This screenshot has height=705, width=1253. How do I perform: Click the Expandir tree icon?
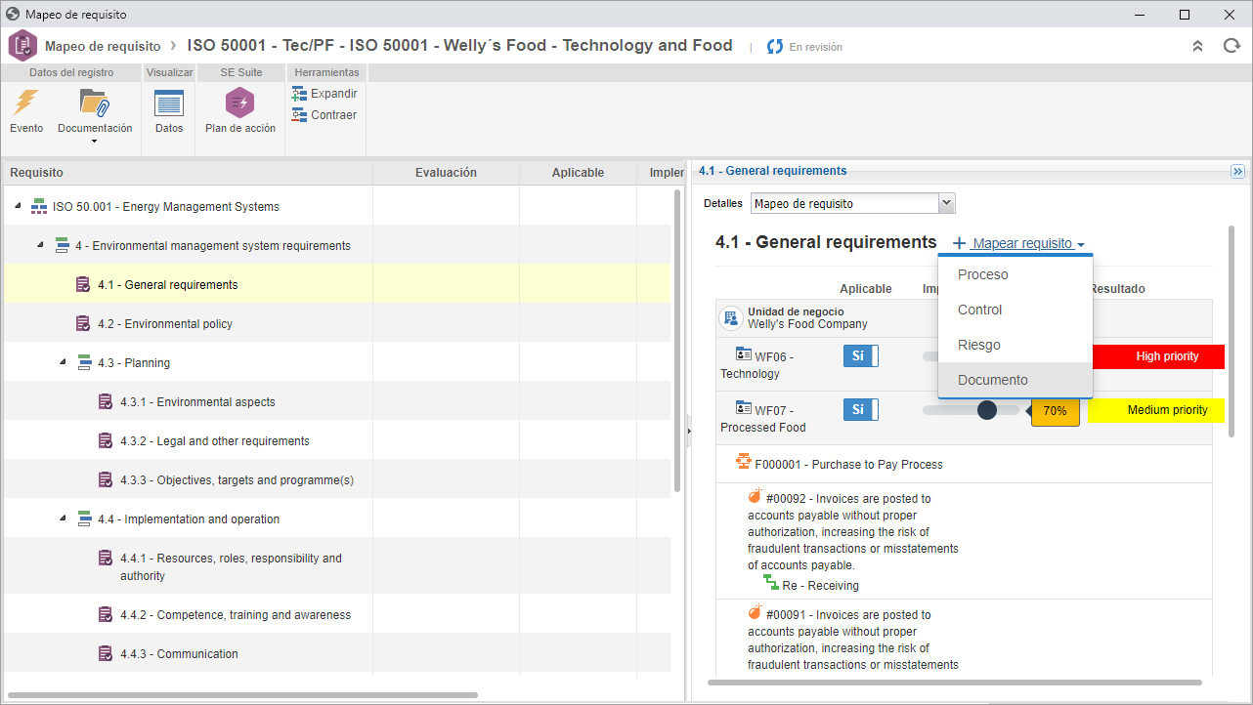pos(299,94)
